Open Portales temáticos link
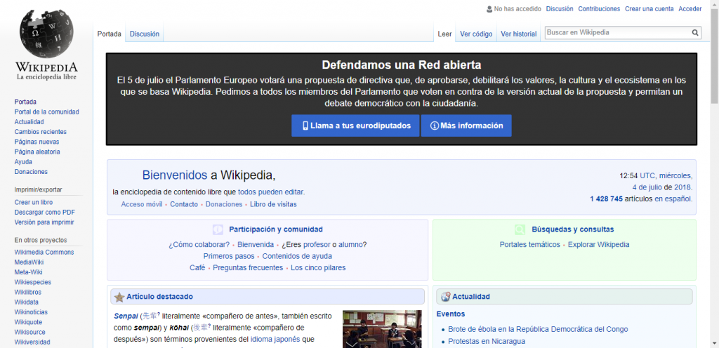The width and height of the screenshot is (719, 348). (x=529, y=245)
